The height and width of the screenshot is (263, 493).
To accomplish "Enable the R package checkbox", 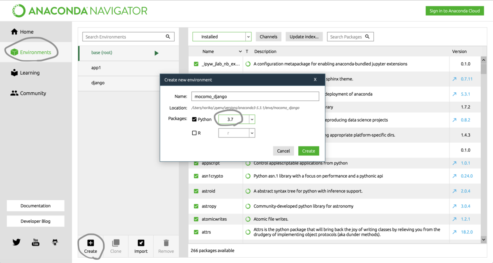I will tap(194, 133).
